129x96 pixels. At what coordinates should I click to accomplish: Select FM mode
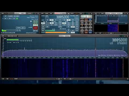pos(56,20)
